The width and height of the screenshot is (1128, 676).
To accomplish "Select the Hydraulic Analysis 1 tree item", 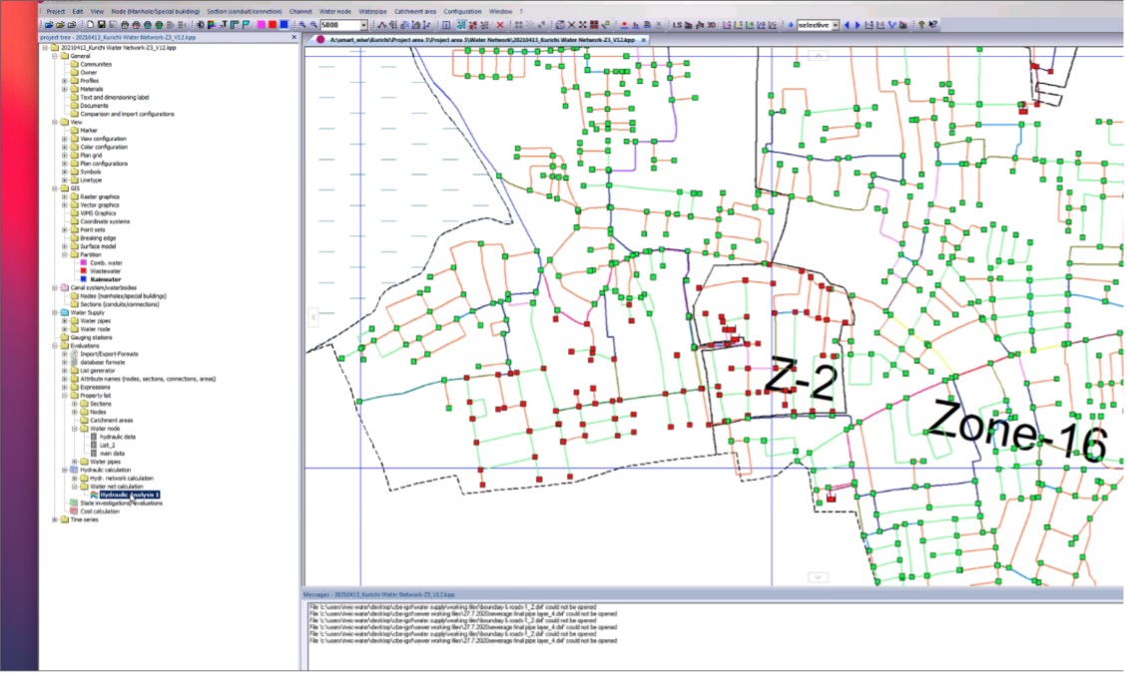I will tap(129, 495).
